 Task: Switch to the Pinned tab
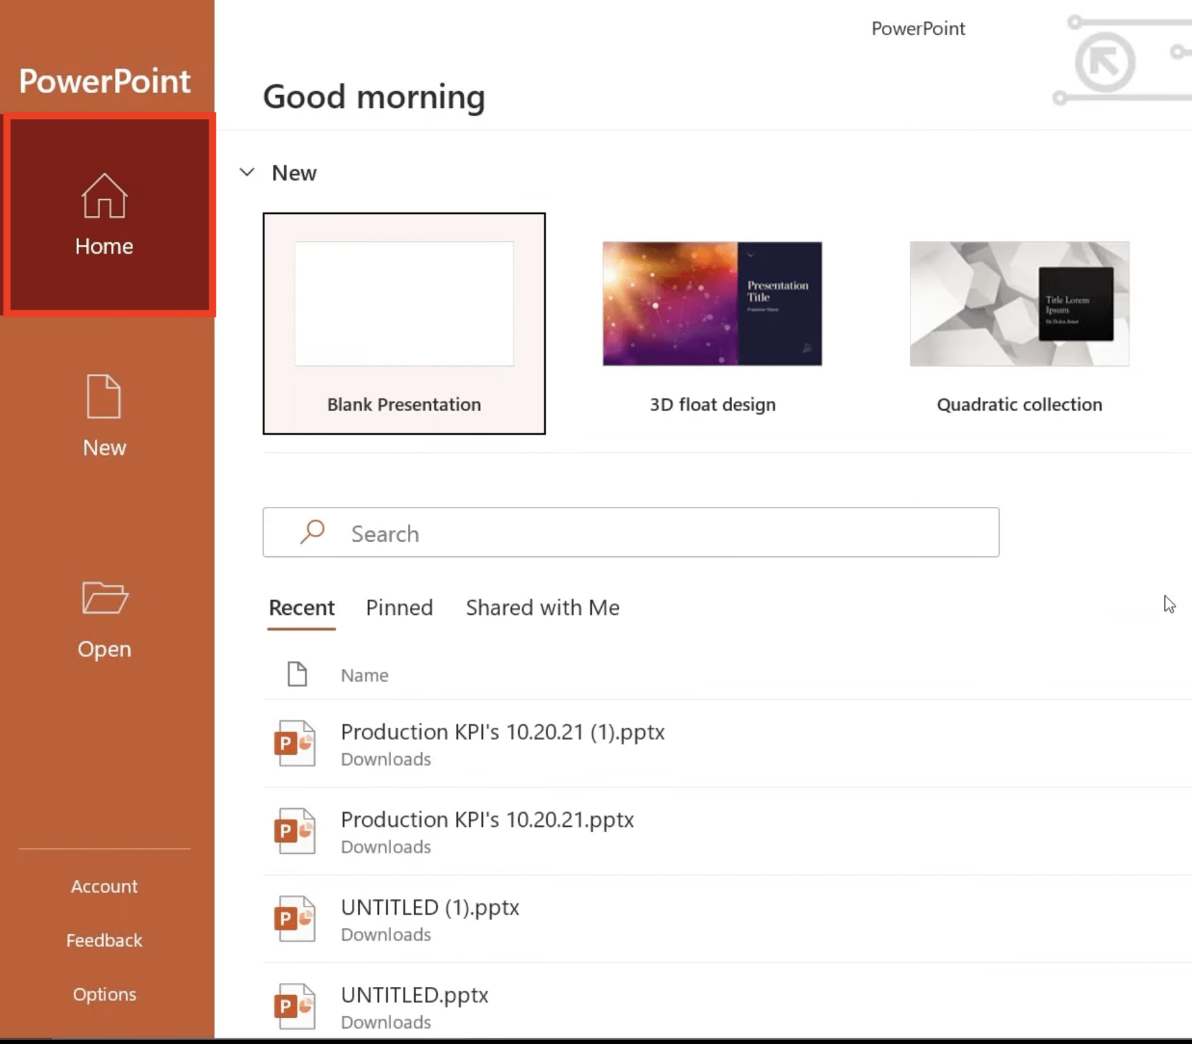click(399, 607)
